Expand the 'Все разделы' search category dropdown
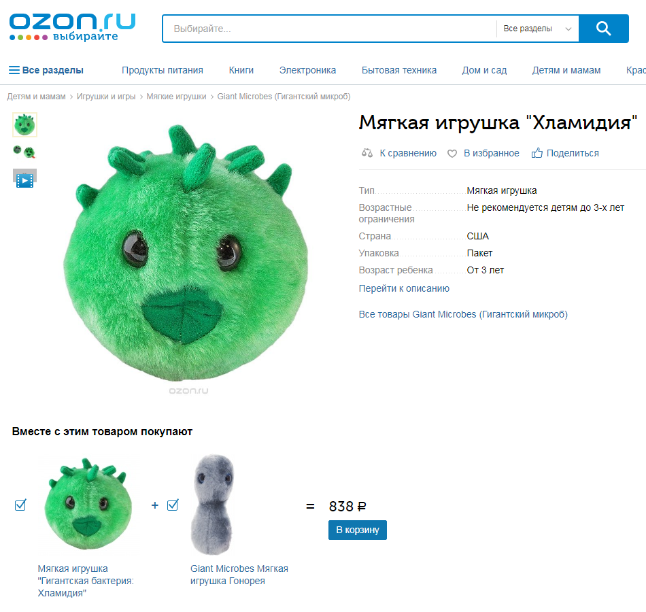This screenshot has width=646, height=612. pyautogui.click(x=537, y=29)
